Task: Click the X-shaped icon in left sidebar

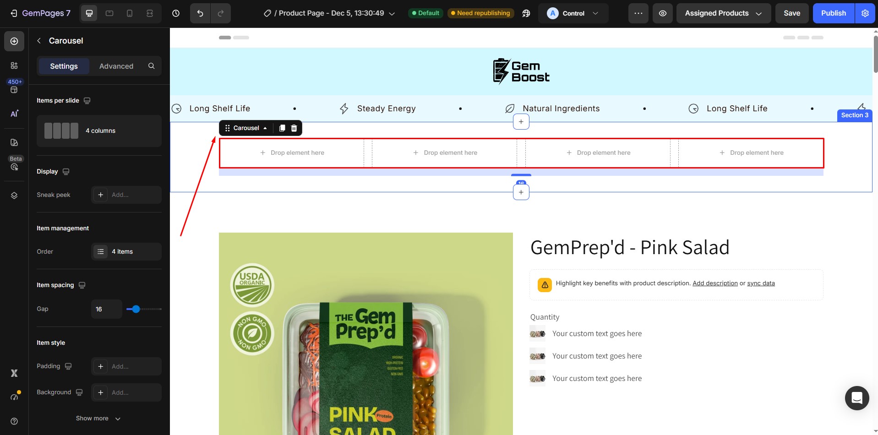Action: [14, 373]
